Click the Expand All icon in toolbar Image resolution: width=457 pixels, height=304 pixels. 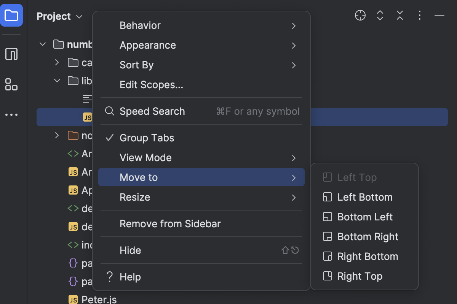(380, 16)
